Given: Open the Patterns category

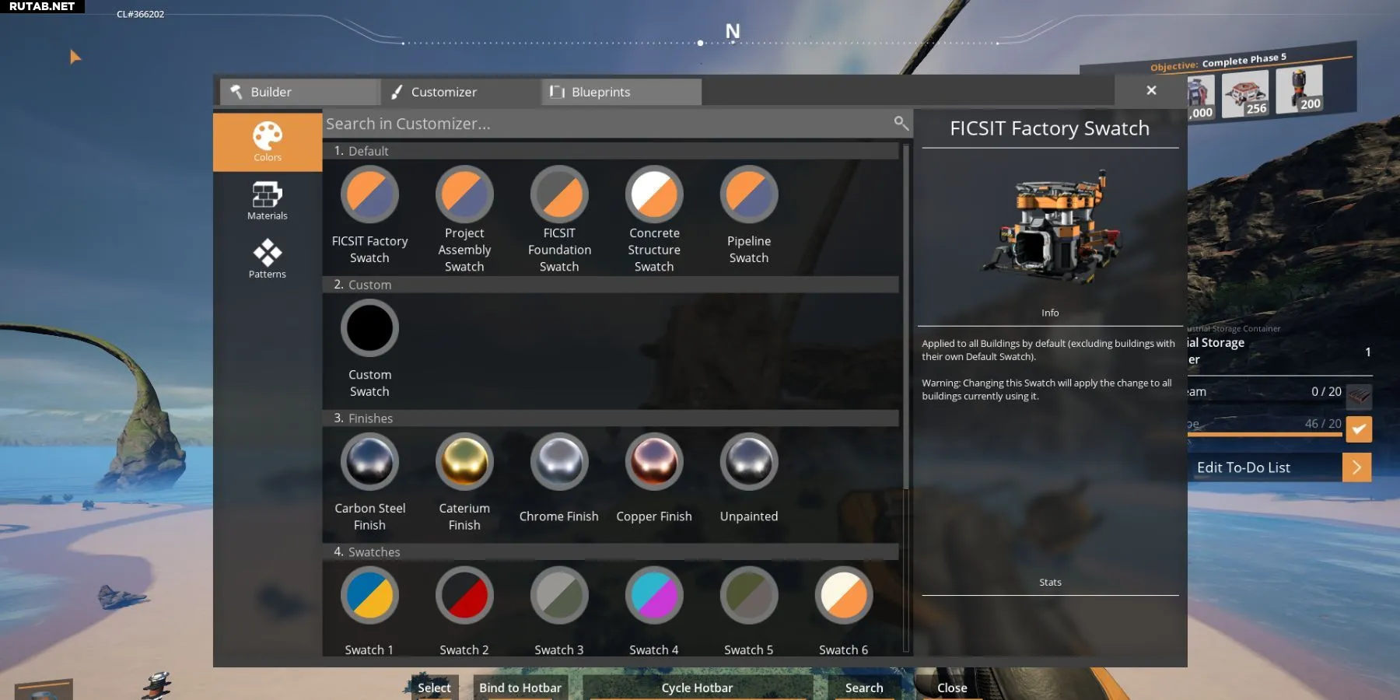Looking at the screenshot, I should pos(268,259).
